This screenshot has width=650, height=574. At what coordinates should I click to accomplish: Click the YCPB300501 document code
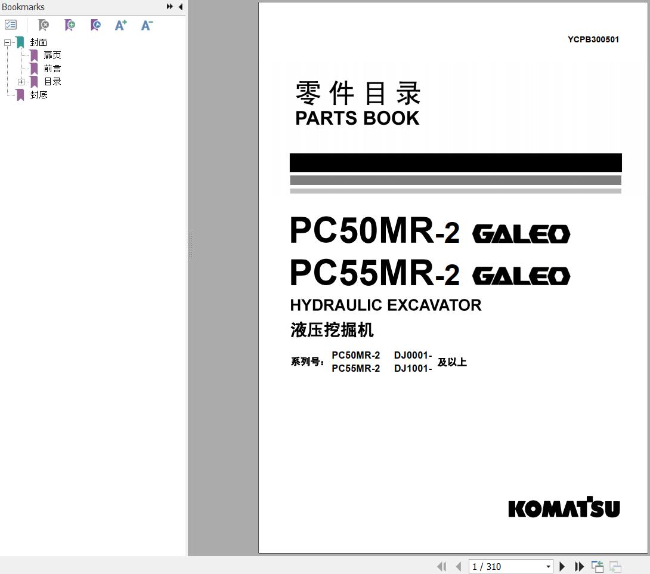(593, 39)
